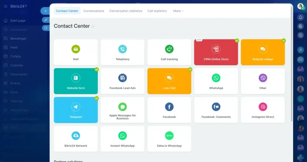Open the Facebook channel card
Screen dimensions: 307x162
(x=169, y=110)
